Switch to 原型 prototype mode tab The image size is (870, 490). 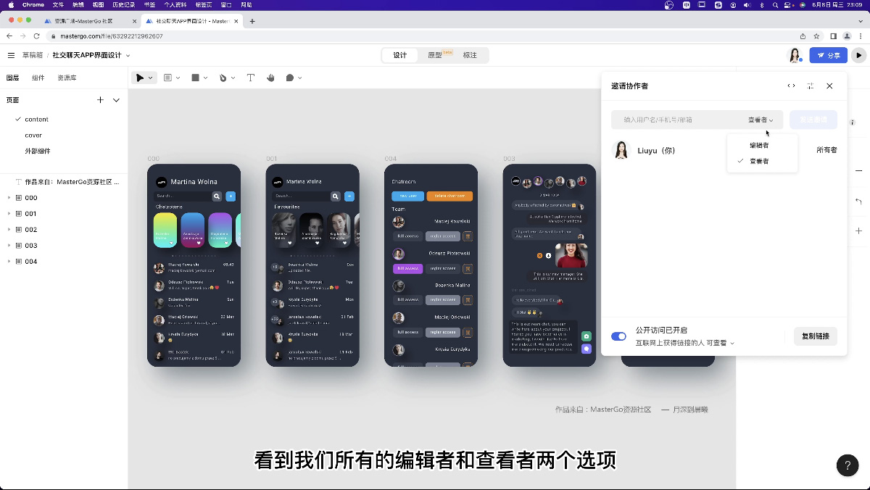tap(435, 55)
